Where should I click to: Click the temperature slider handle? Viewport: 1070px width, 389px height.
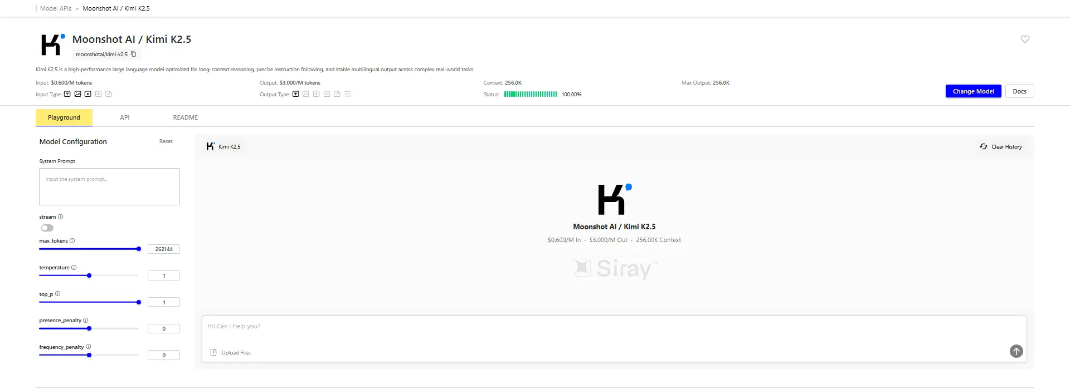point(89,275)
